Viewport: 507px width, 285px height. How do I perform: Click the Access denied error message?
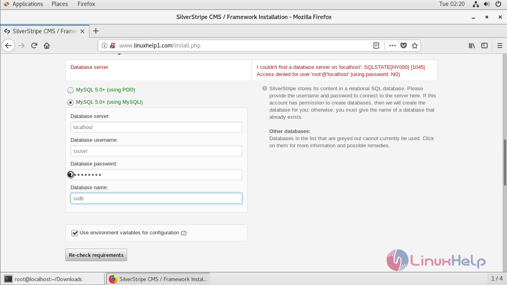[341, 70]
